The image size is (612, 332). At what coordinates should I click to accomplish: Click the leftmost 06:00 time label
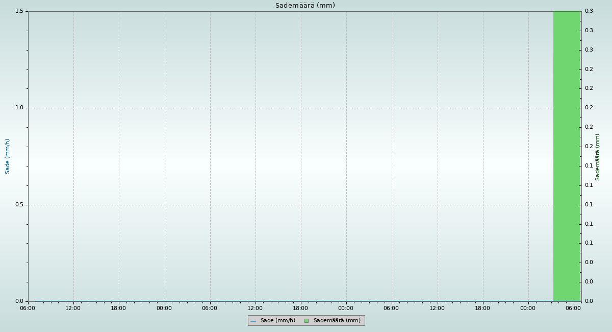click(x=28, y=308)
